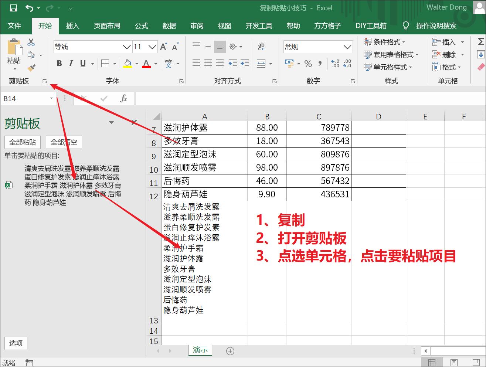The height and width of the screenshot is (367, 486).
Task: Toggle italic formatting
Action: pyautogui.click(x=71, y=63)
